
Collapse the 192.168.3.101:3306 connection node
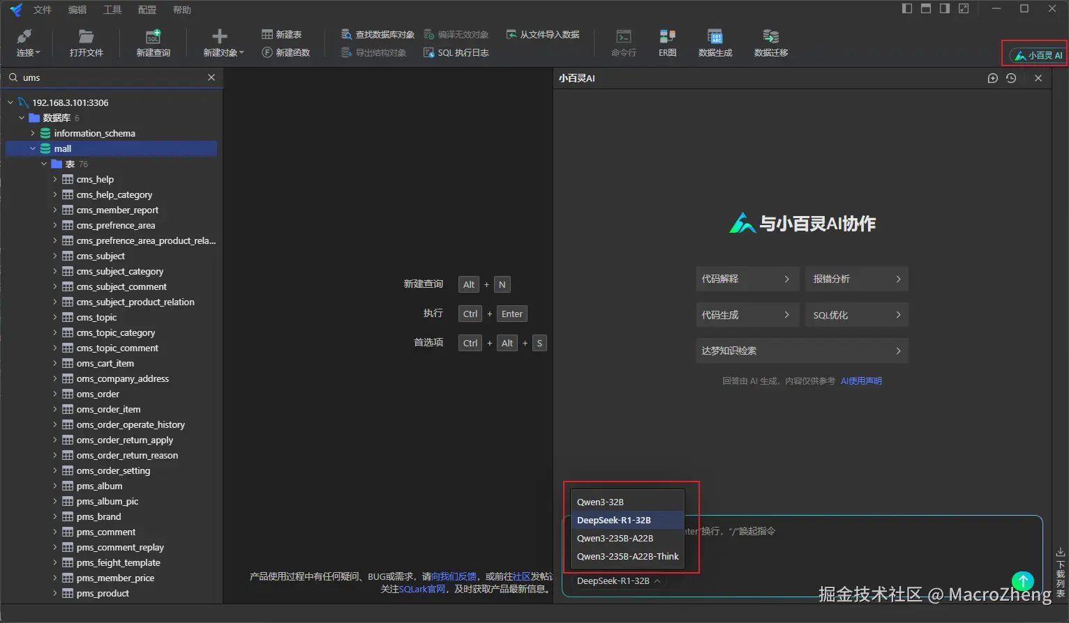(10, 102)
